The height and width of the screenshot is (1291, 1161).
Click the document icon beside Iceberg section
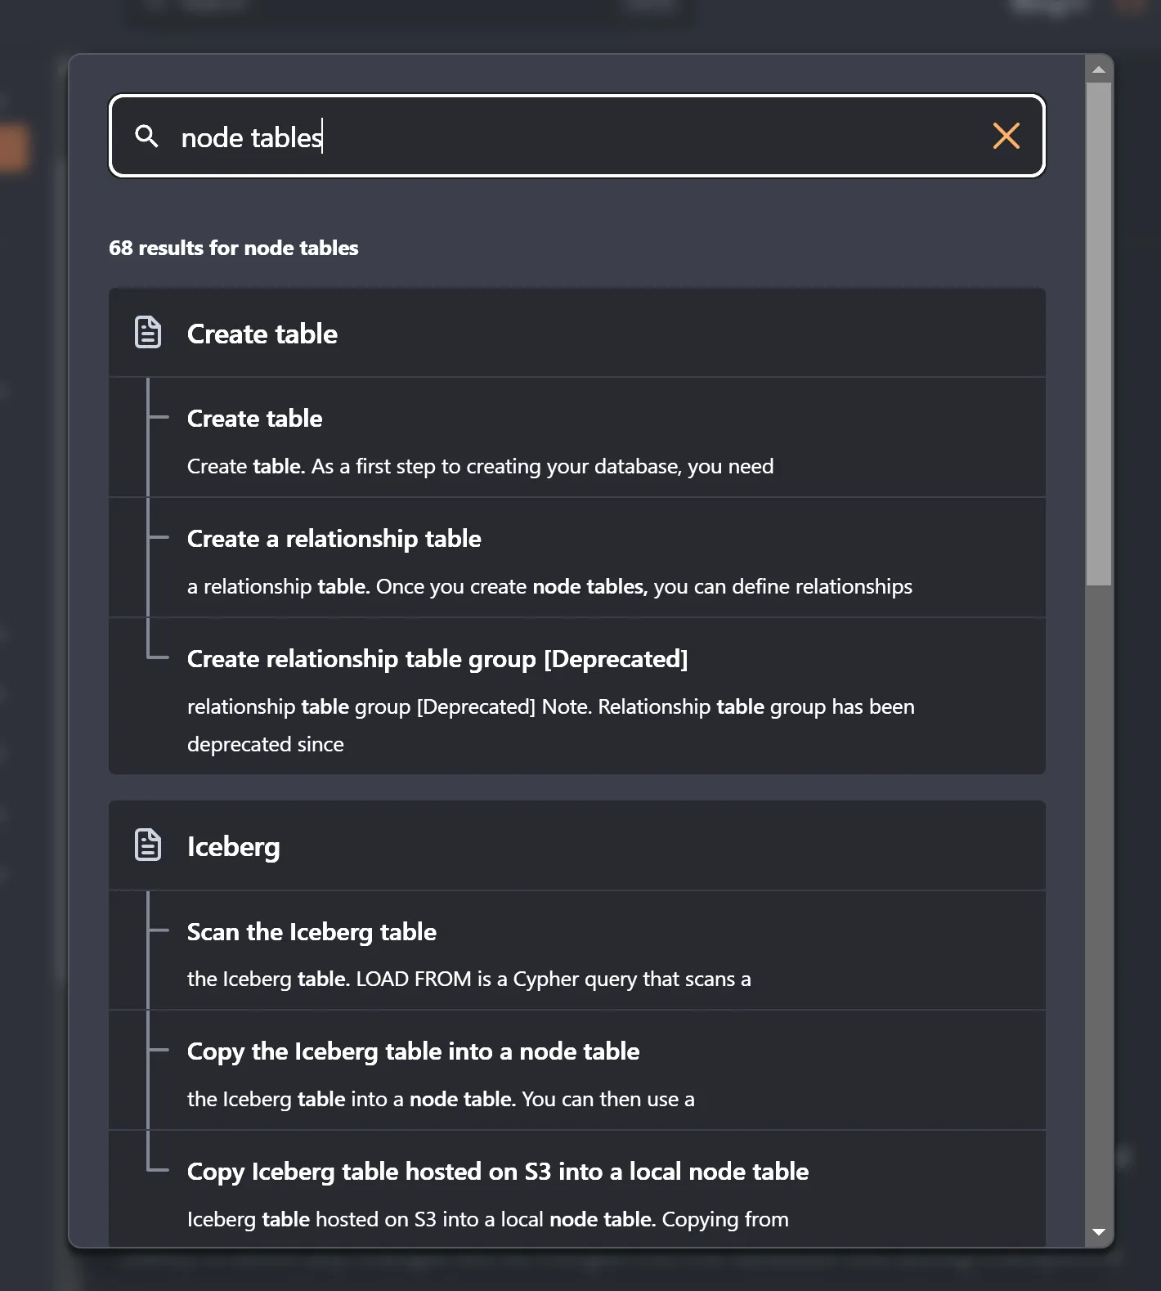click(x=148, y=845)
